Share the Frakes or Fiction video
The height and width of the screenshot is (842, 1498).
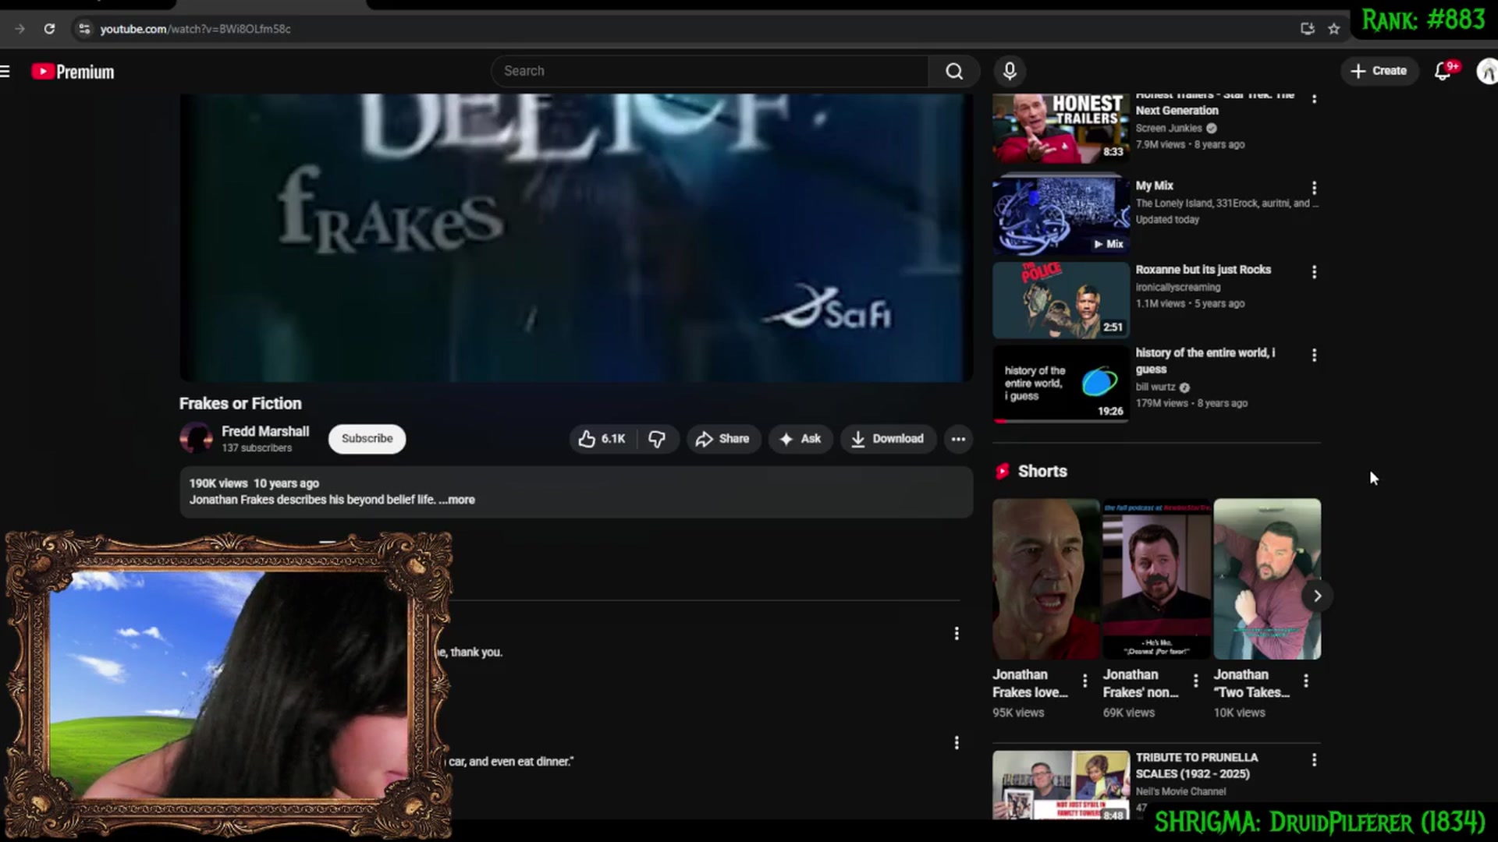(722, 439)
